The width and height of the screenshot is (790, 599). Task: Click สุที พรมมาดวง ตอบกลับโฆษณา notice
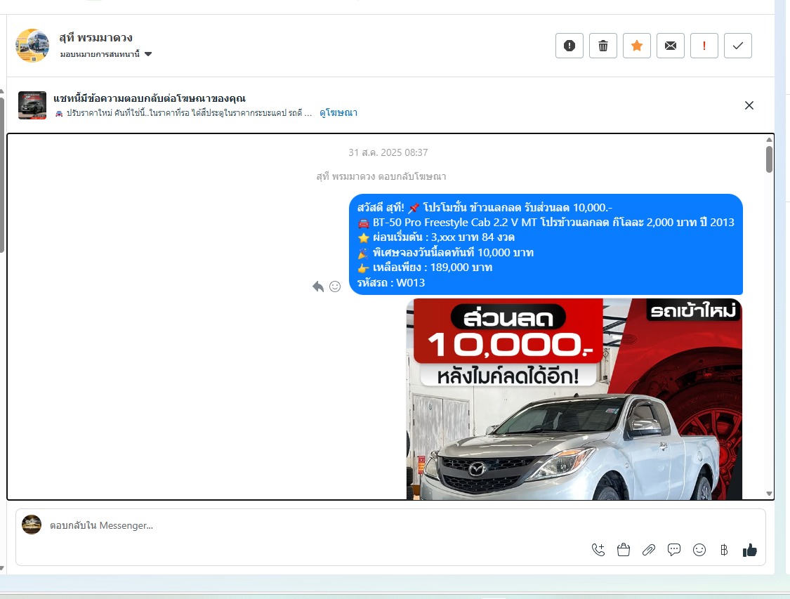(381, 176)
